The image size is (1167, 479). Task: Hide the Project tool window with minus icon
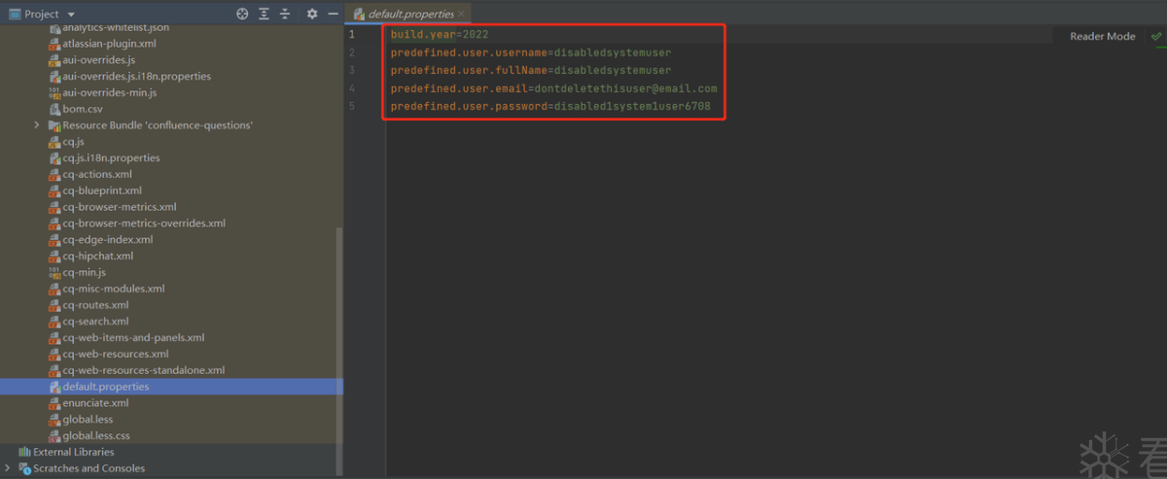(334, 14)
